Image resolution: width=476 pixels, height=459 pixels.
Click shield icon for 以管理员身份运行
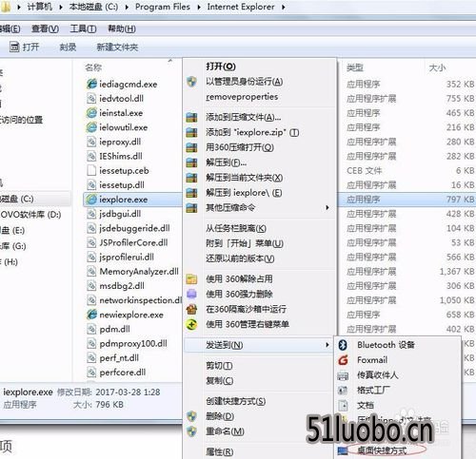point(191,82)
